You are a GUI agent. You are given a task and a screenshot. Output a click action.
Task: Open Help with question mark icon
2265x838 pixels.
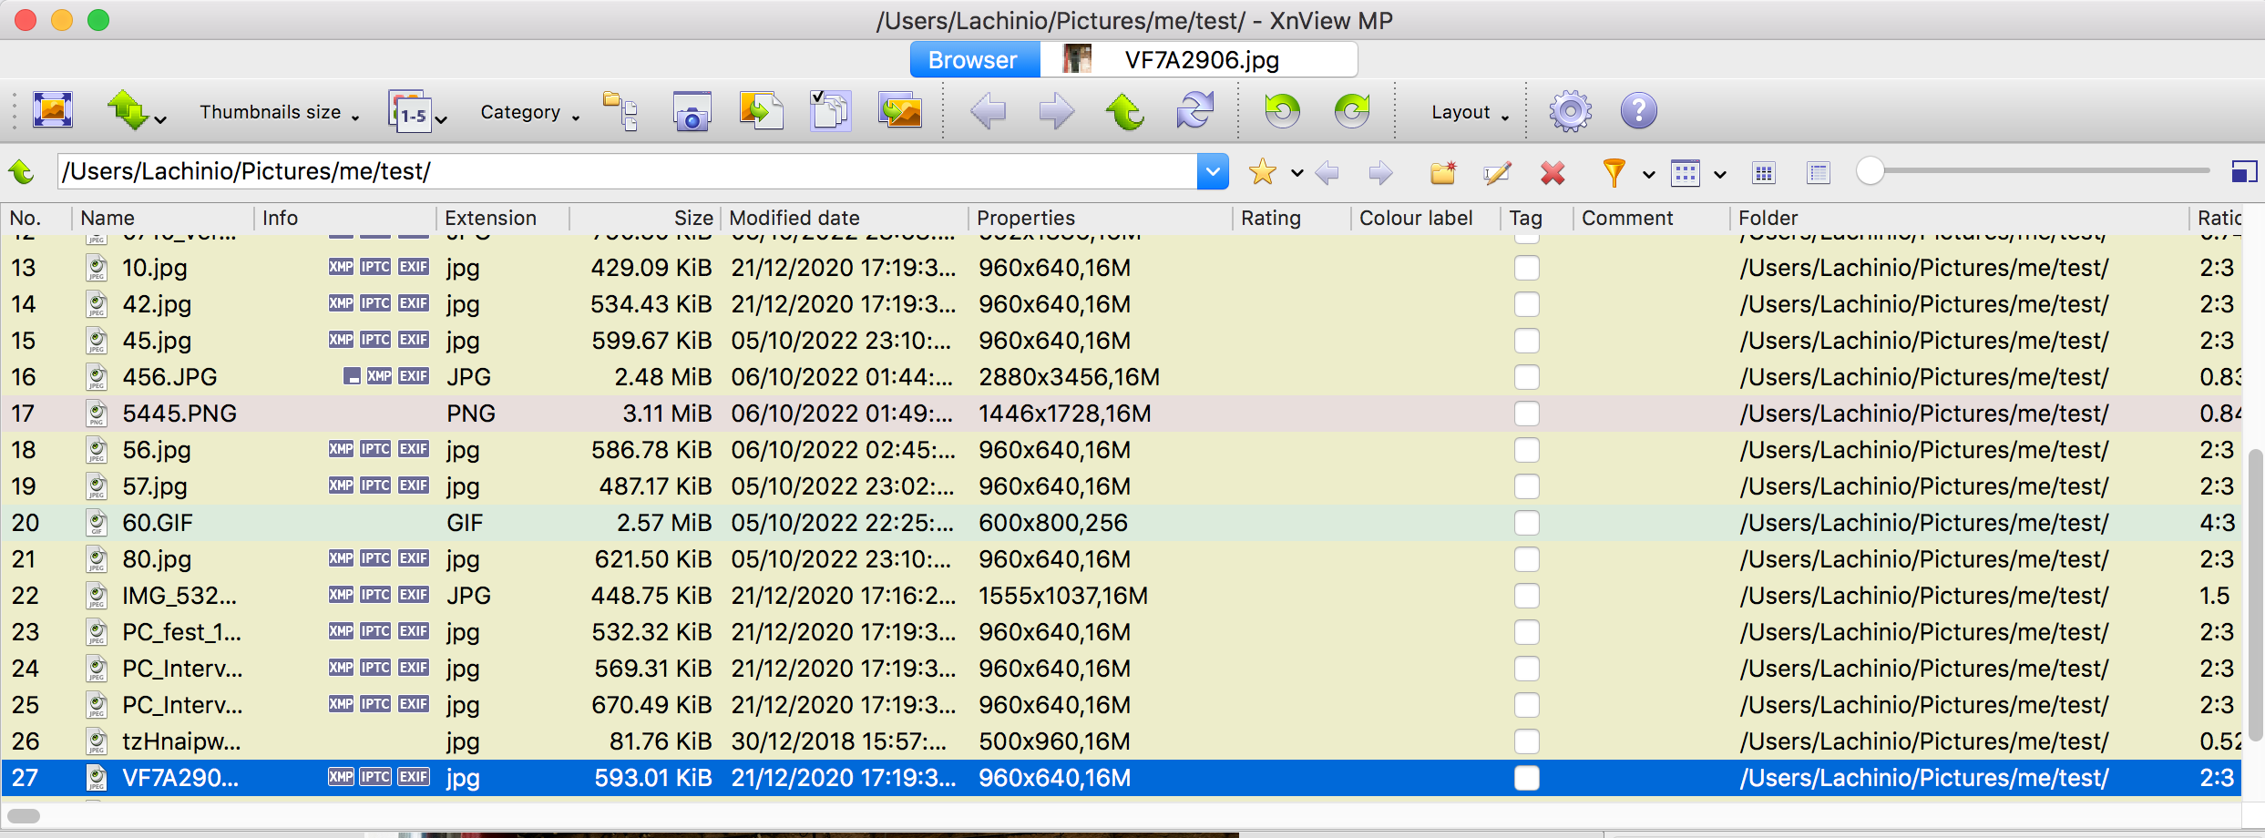coord(1638,111)
